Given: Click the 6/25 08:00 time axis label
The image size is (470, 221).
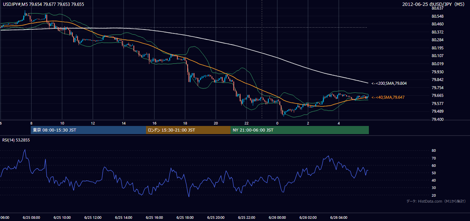Looking at the screenshot, I should coord(31,217).
